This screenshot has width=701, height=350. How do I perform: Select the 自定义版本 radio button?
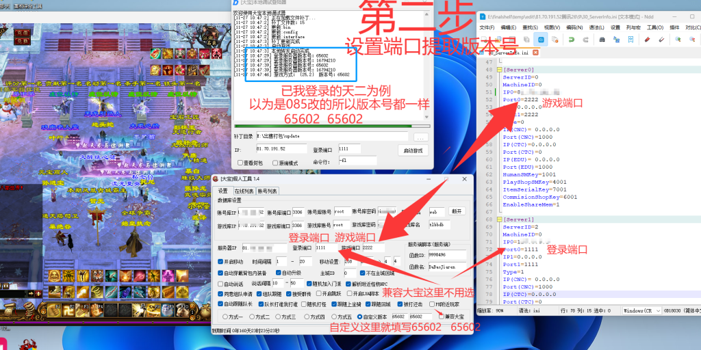pos(359,317)
